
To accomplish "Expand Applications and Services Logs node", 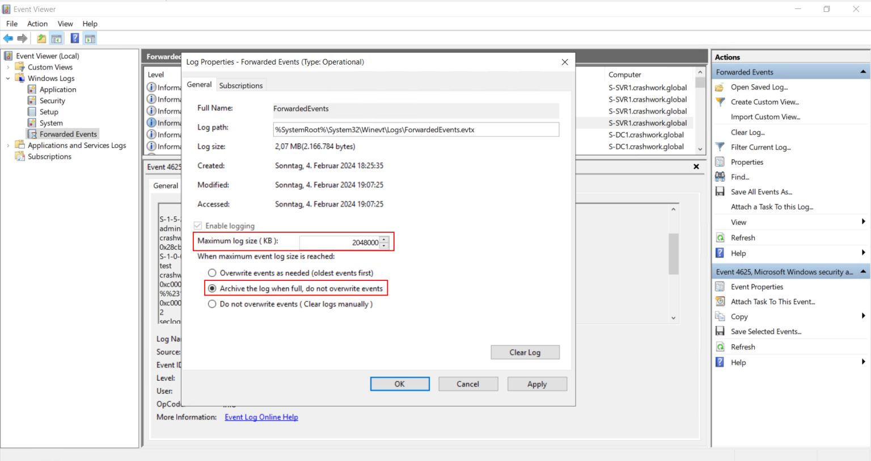I will click(8, 146).
